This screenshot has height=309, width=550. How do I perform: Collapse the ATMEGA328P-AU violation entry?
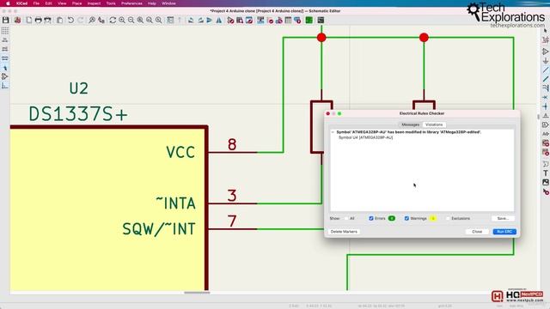(x=333, y=132)
